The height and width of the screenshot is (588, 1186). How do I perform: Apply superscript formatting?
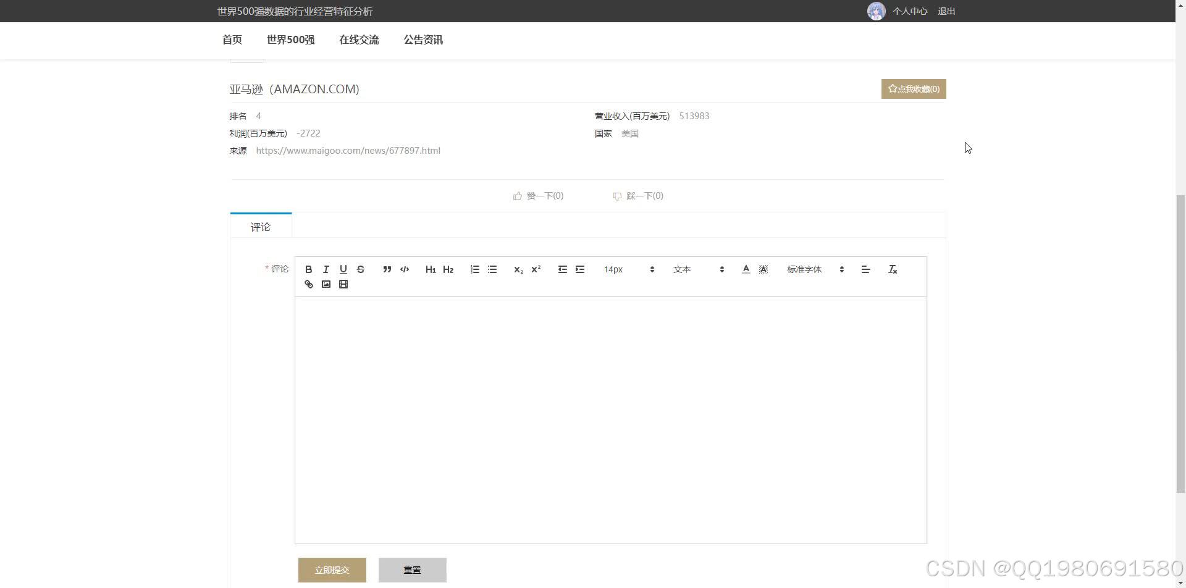coord(536,269)
